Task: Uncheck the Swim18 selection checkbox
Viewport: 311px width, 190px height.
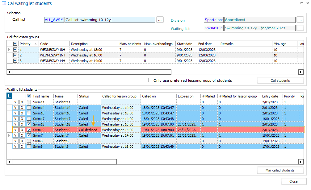Action: click(x=28, y=124)
